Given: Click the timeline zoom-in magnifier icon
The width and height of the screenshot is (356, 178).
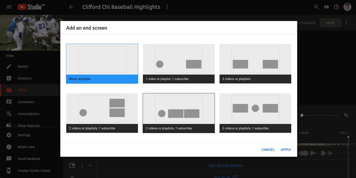Looking at the screenshot, I should (x=346, y=115).
